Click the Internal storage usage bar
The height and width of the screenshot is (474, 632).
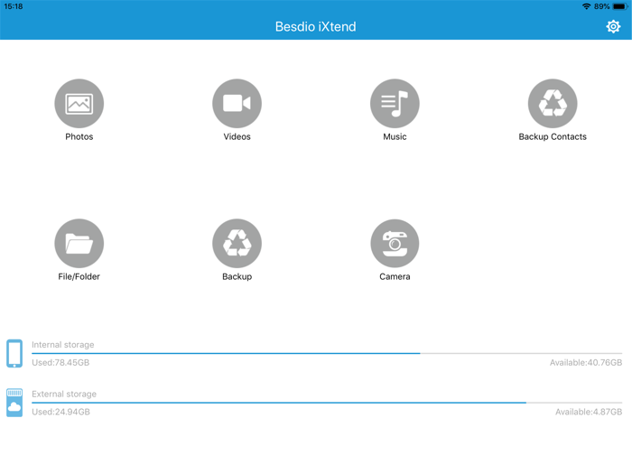click(326, 353)
